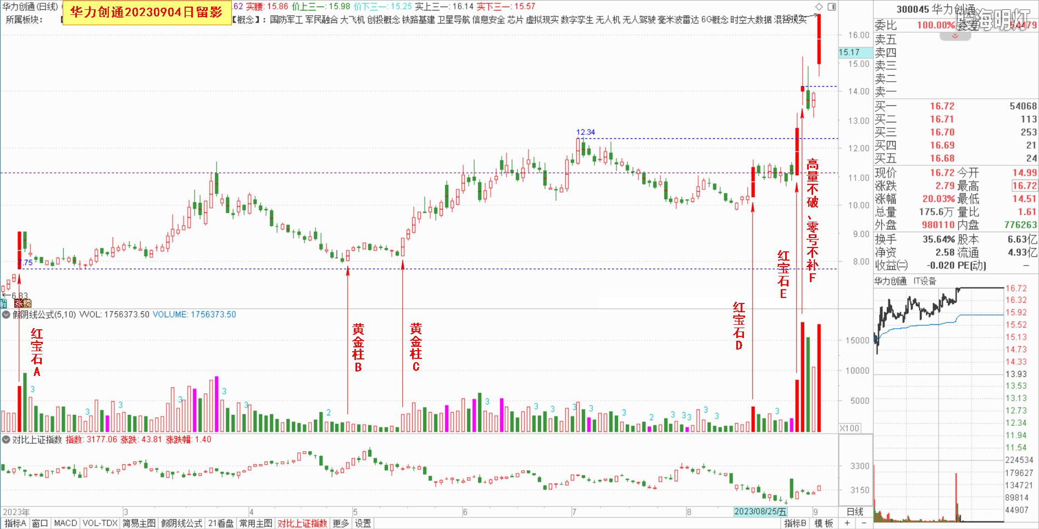Click the 今开 14.99 value
The width and height of the screenshot is (1039, 529).
point(1024,173)
